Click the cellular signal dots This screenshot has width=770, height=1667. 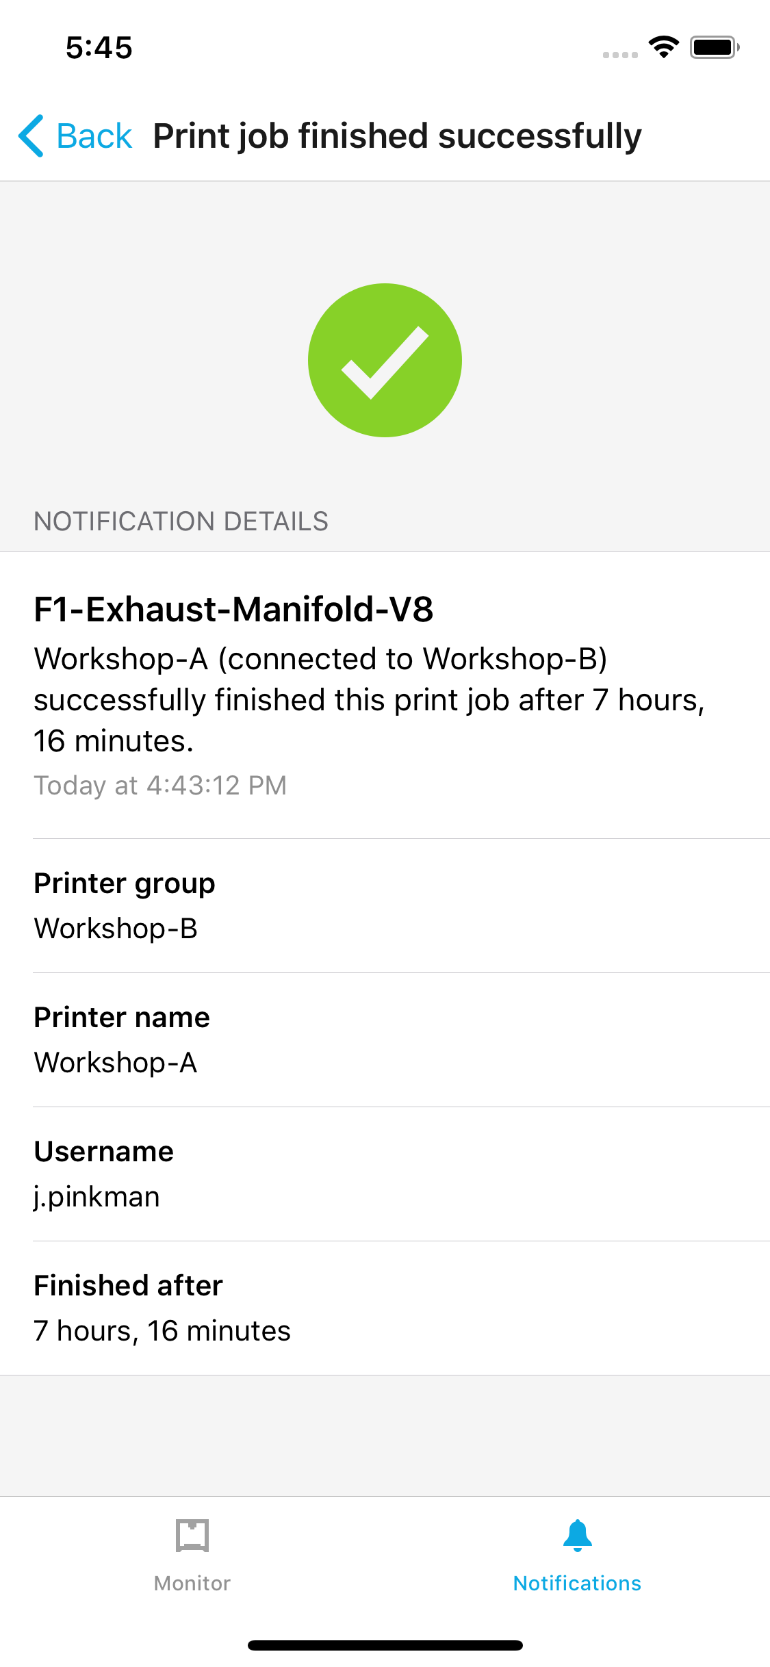click(620, 54)
